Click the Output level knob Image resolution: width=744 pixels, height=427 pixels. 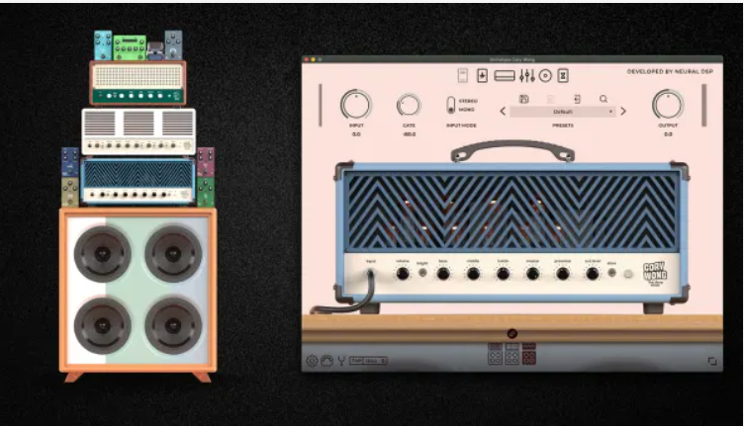(x=668, y=105)
